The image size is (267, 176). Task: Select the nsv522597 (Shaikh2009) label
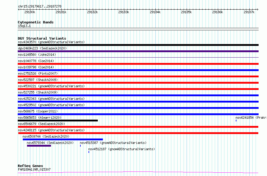pos(38,80)
